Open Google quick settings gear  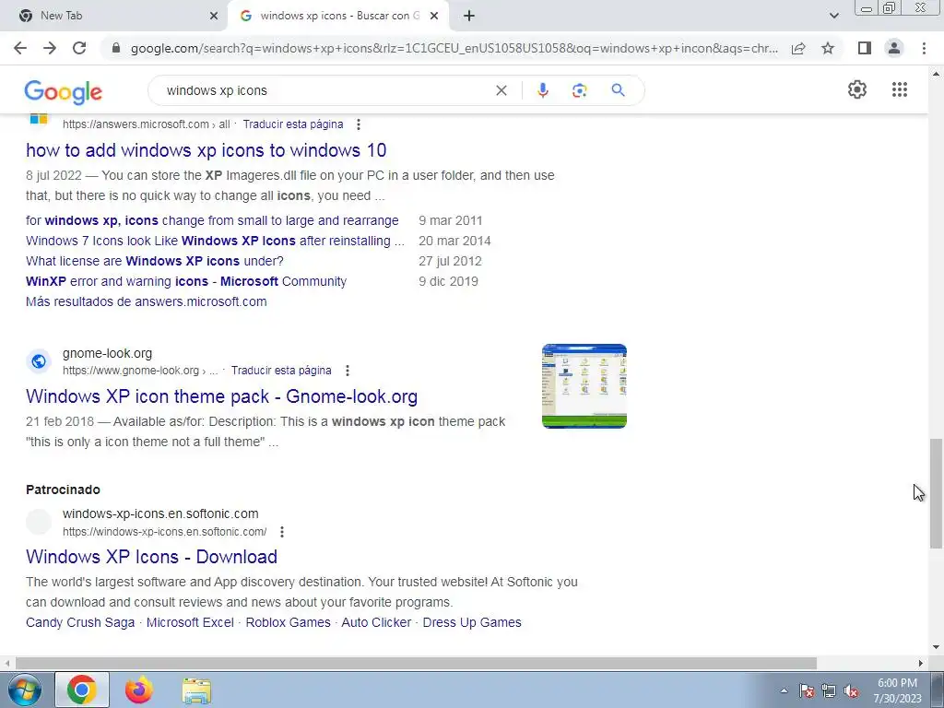pyautogui.click(x=857, y=89)
